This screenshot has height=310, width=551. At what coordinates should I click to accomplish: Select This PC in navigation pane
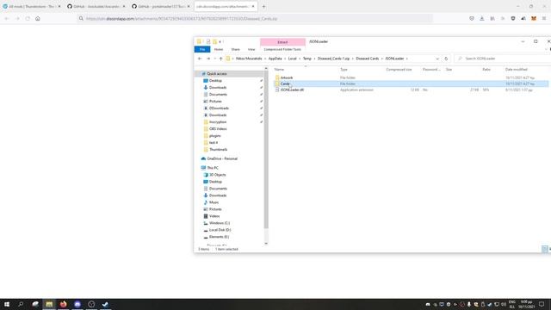click(213, 168)
